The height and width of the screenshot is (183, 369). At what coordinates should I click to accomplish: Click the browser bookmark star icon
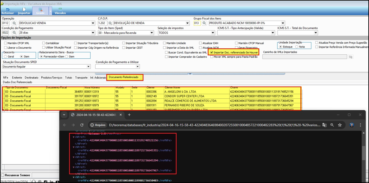(340, 125)
